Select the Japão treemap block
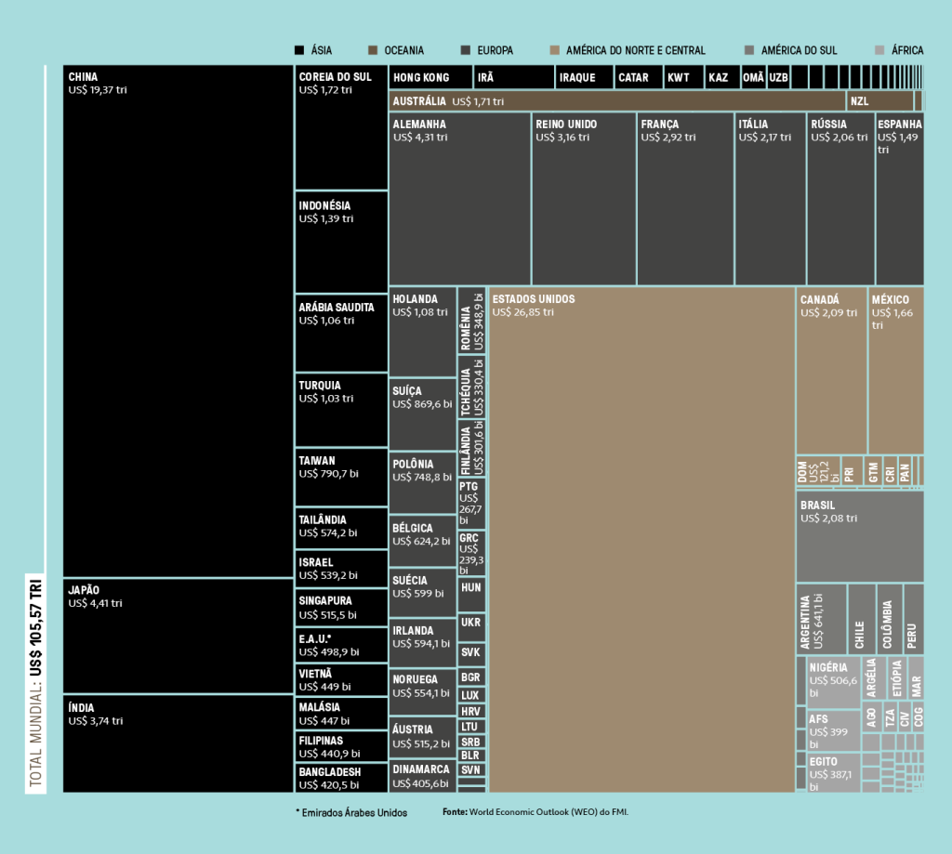The width and height of the screenshot is (952, 854). point(178,637)
